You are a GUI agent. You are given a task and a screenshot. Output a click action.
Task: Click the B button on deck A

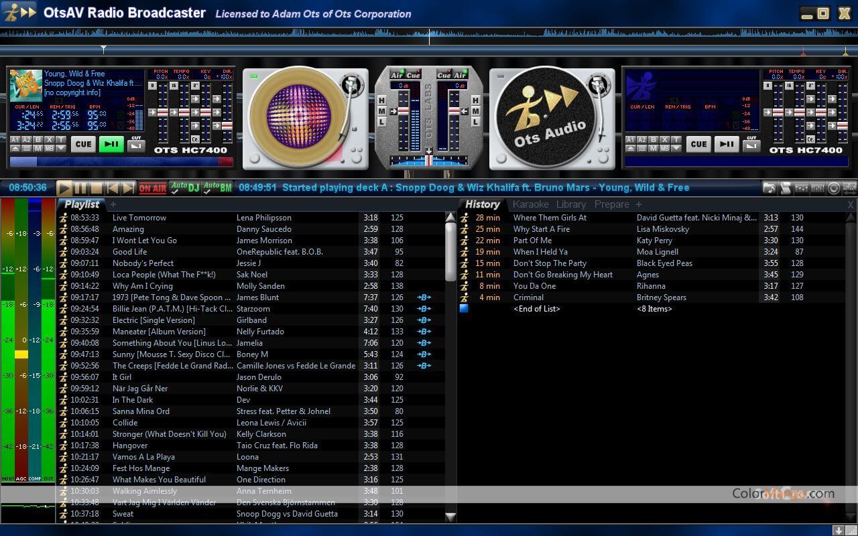pyautogui.click(x=38, y=139)
